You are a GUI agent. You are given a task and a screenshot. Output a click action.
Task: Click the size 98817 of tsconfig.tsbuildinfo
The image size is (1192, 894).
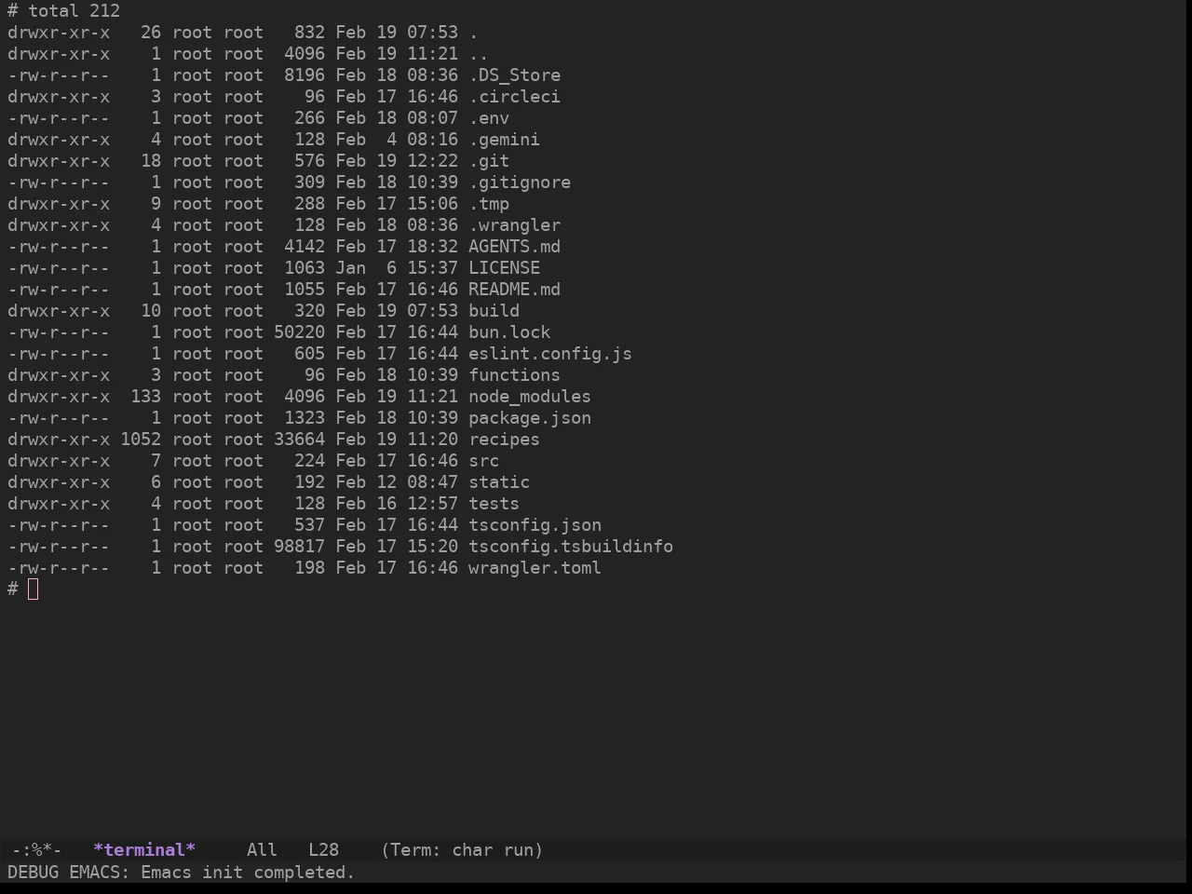[x=299, y=547]
